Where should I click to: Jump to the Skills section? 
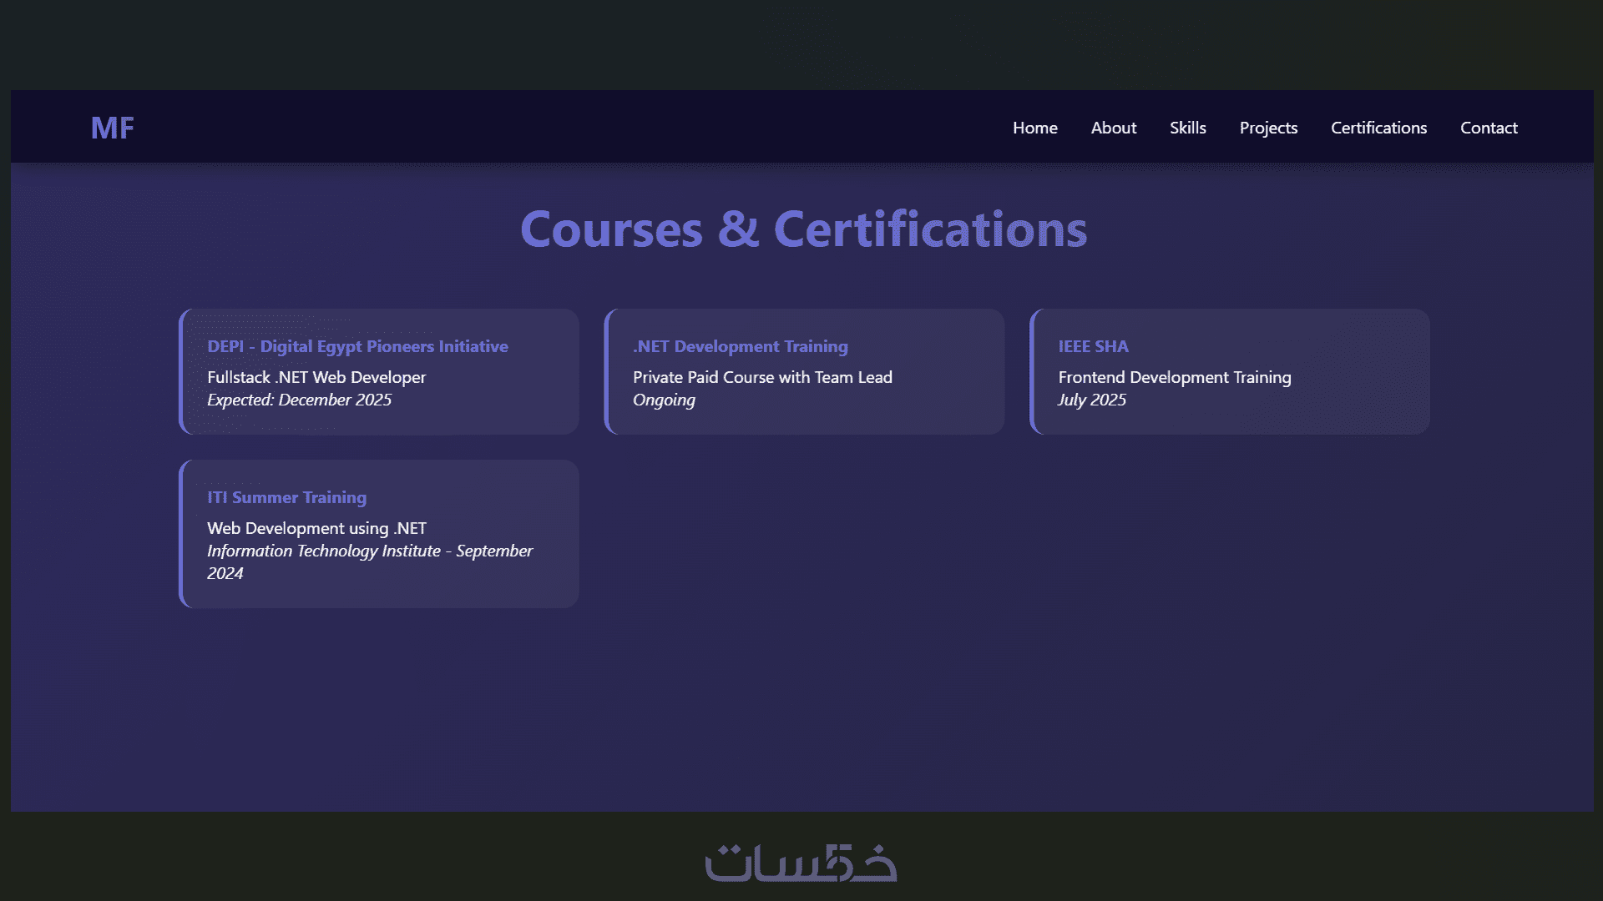click(1187, 128)
